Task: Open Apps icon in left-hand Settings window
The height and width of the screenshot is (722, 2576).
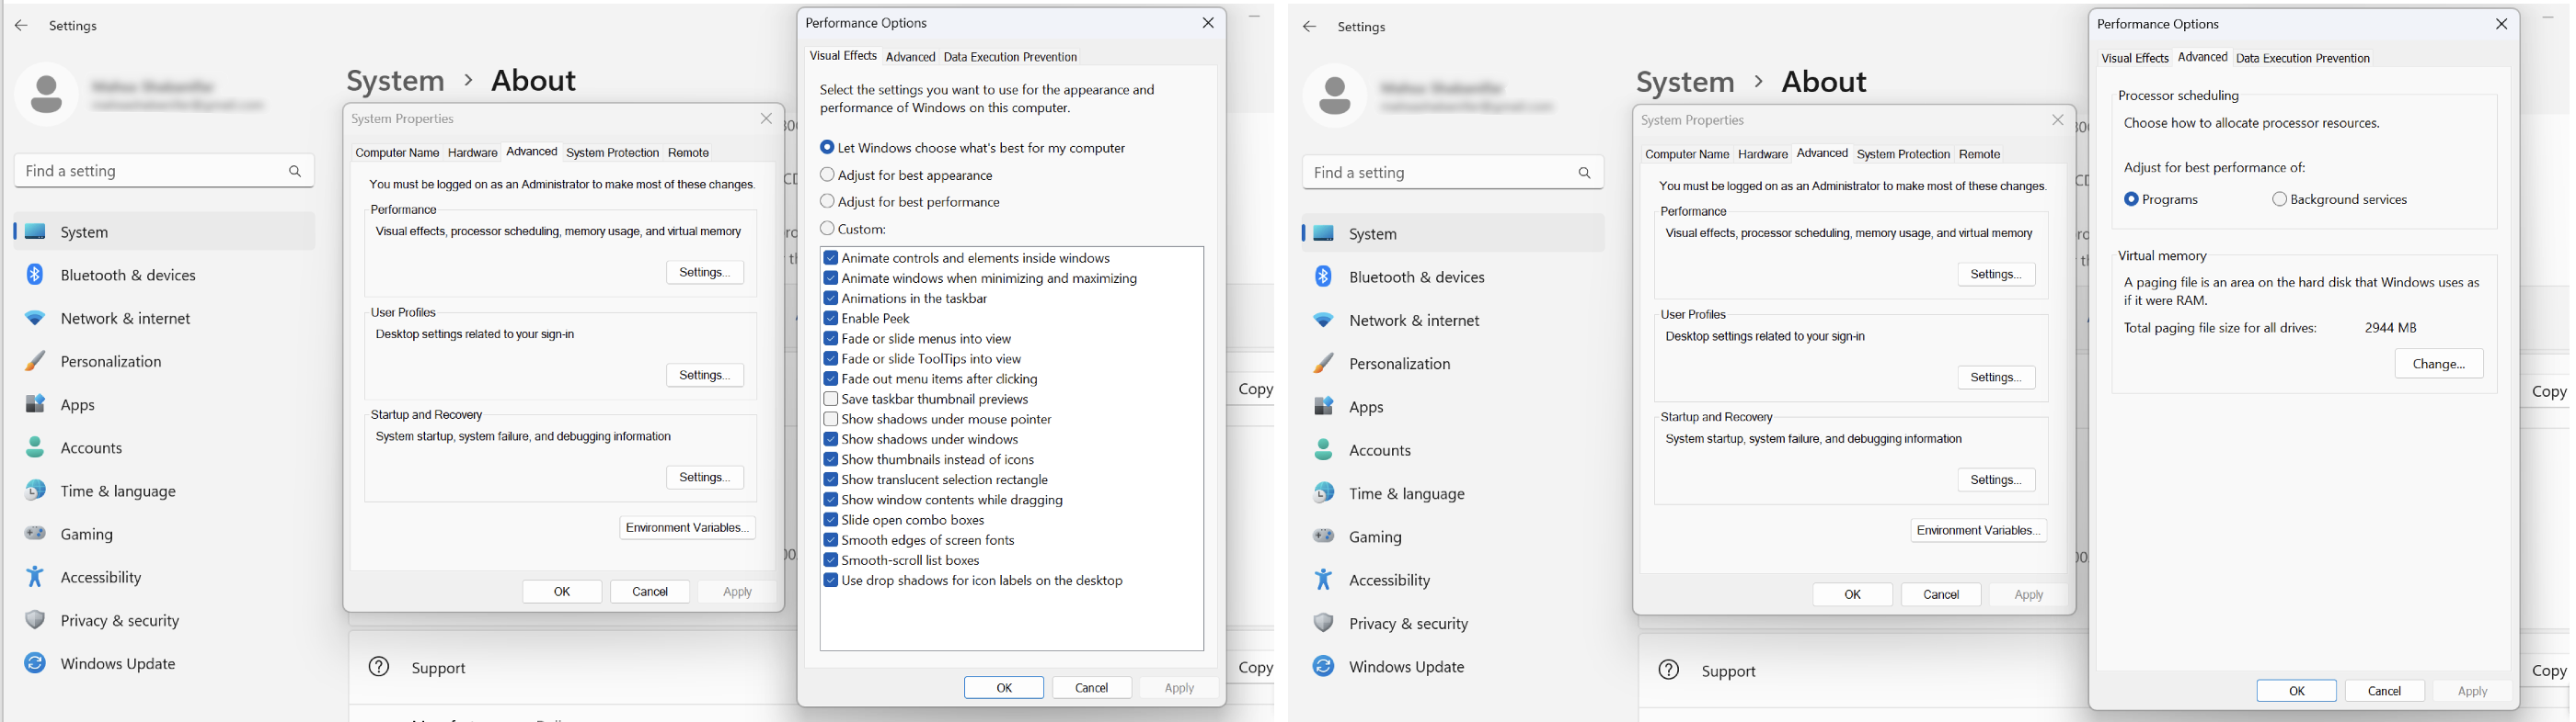Action: coord(35,404)
